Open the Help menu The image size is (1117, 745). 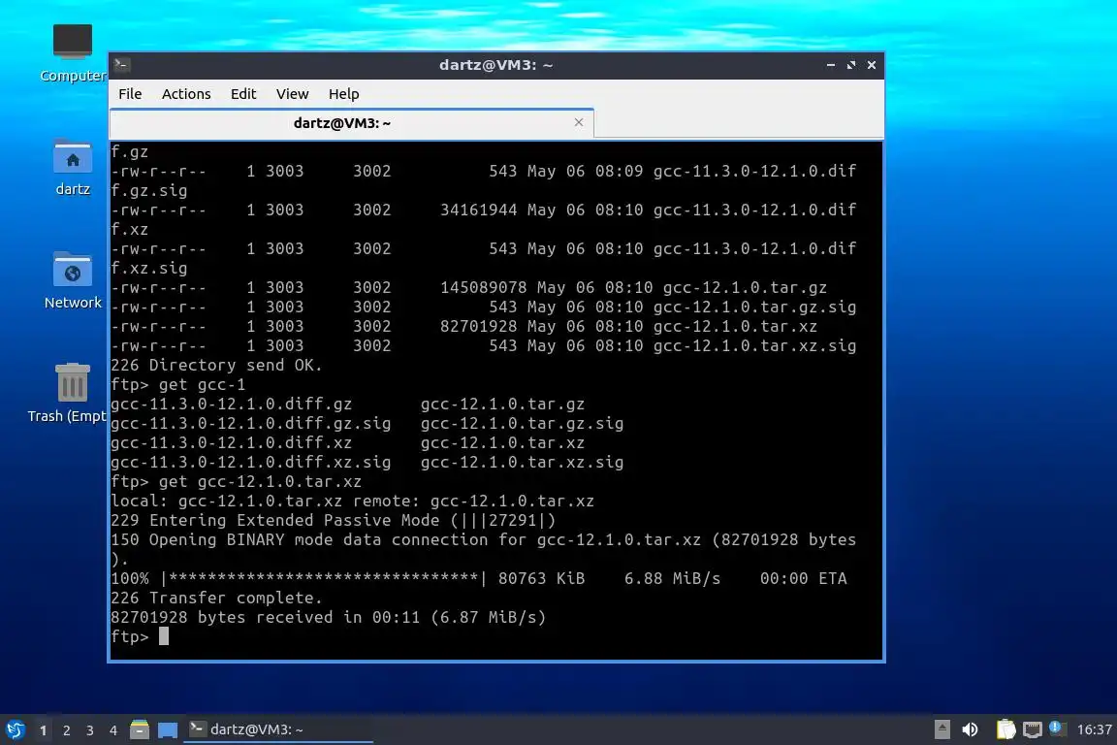(343, 94)
